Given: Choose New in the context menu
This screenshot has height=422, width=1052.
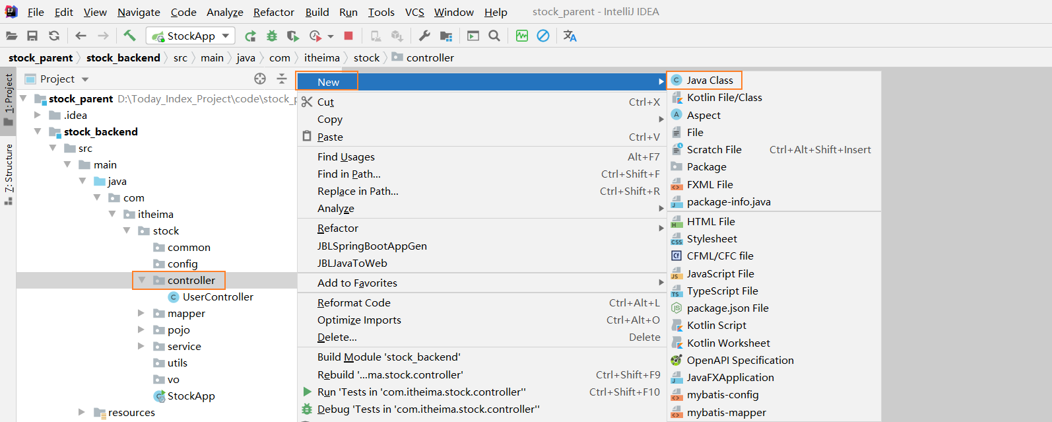Looking at the screenshot, I should coord(482,82).
